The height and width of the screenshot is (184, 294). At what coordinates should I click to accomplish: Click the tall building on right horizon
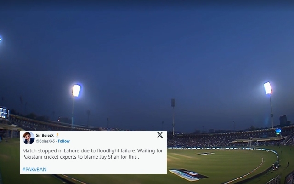(283, 121)
